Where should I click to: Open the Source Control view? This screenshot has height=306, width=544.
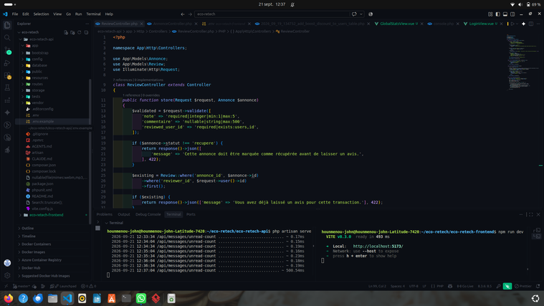7,50
